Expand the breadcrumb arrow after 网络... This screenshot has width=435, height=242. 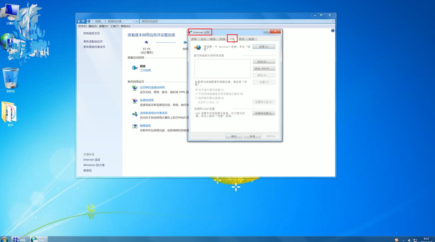click(105, 21)
